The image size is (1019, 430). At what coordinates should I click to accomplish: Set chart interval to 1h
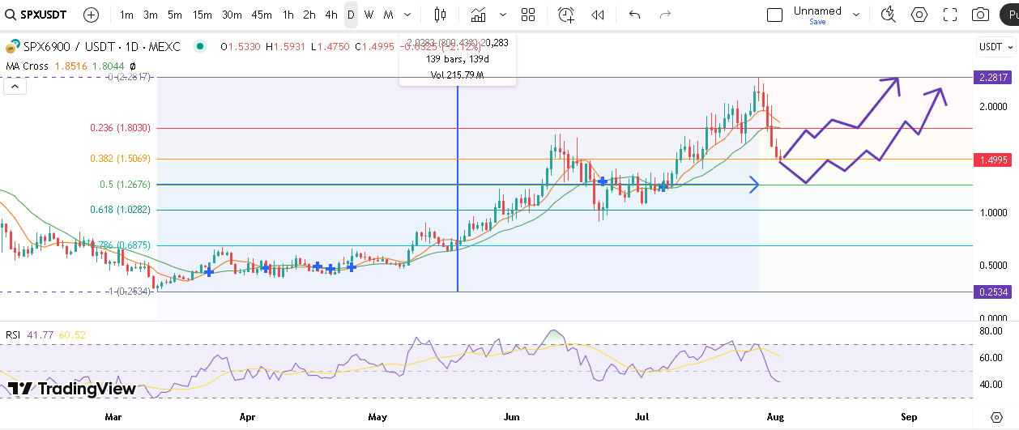point(288,15)
